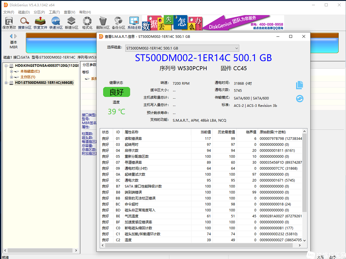Go to previous disk with left arrow
Viewport: 346px width, 259px height.
tap(11, 36)
